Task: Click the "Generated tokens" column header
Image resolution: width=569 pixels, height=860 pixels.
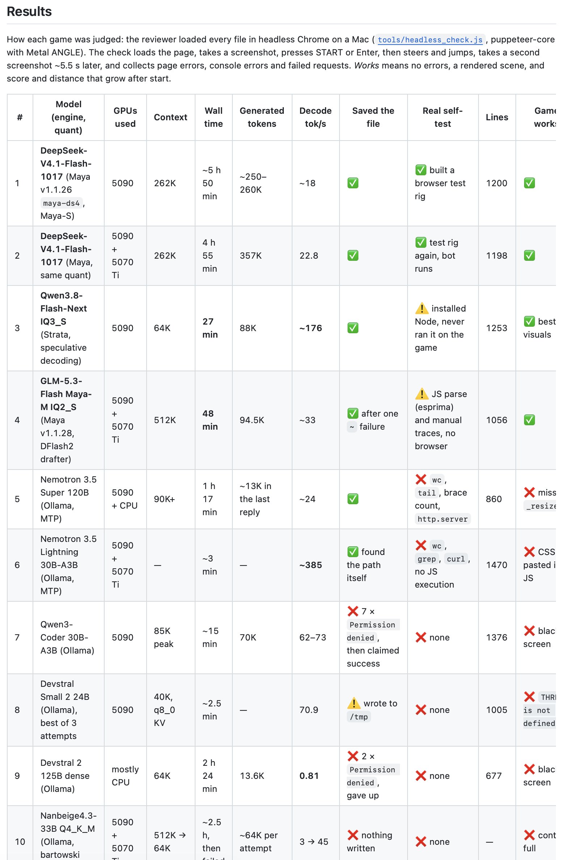Action: coord(262,117)
